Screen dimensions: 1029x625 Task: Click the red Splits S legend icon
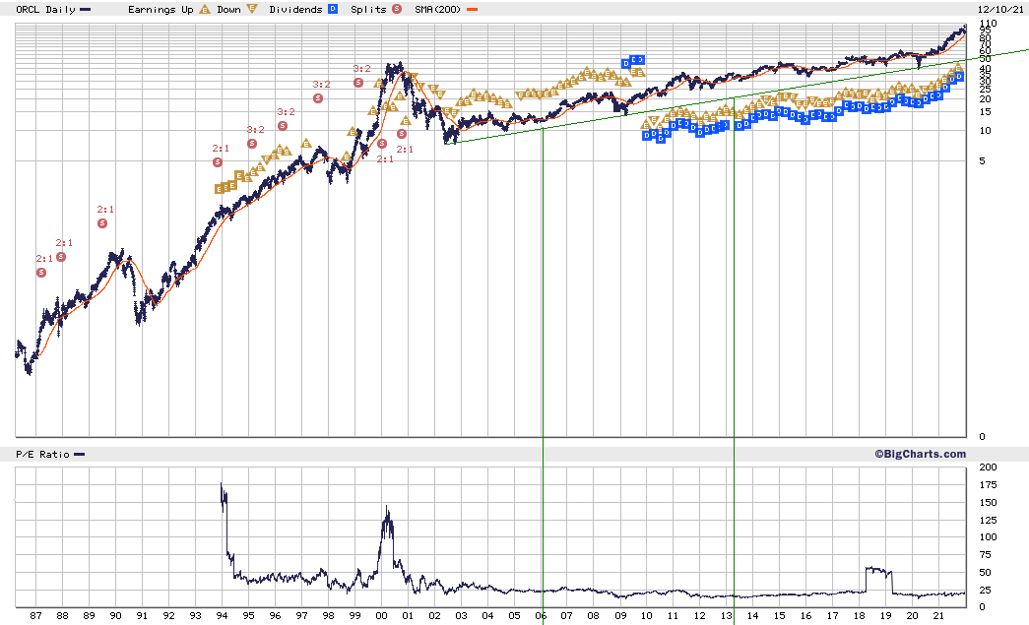(x=397, y=9)
